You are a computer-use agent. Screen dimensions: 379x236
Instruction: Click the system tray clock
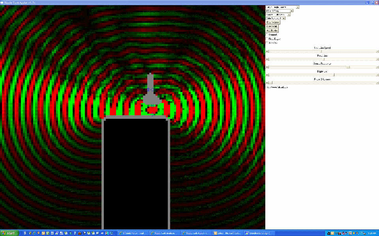point(372,233)
